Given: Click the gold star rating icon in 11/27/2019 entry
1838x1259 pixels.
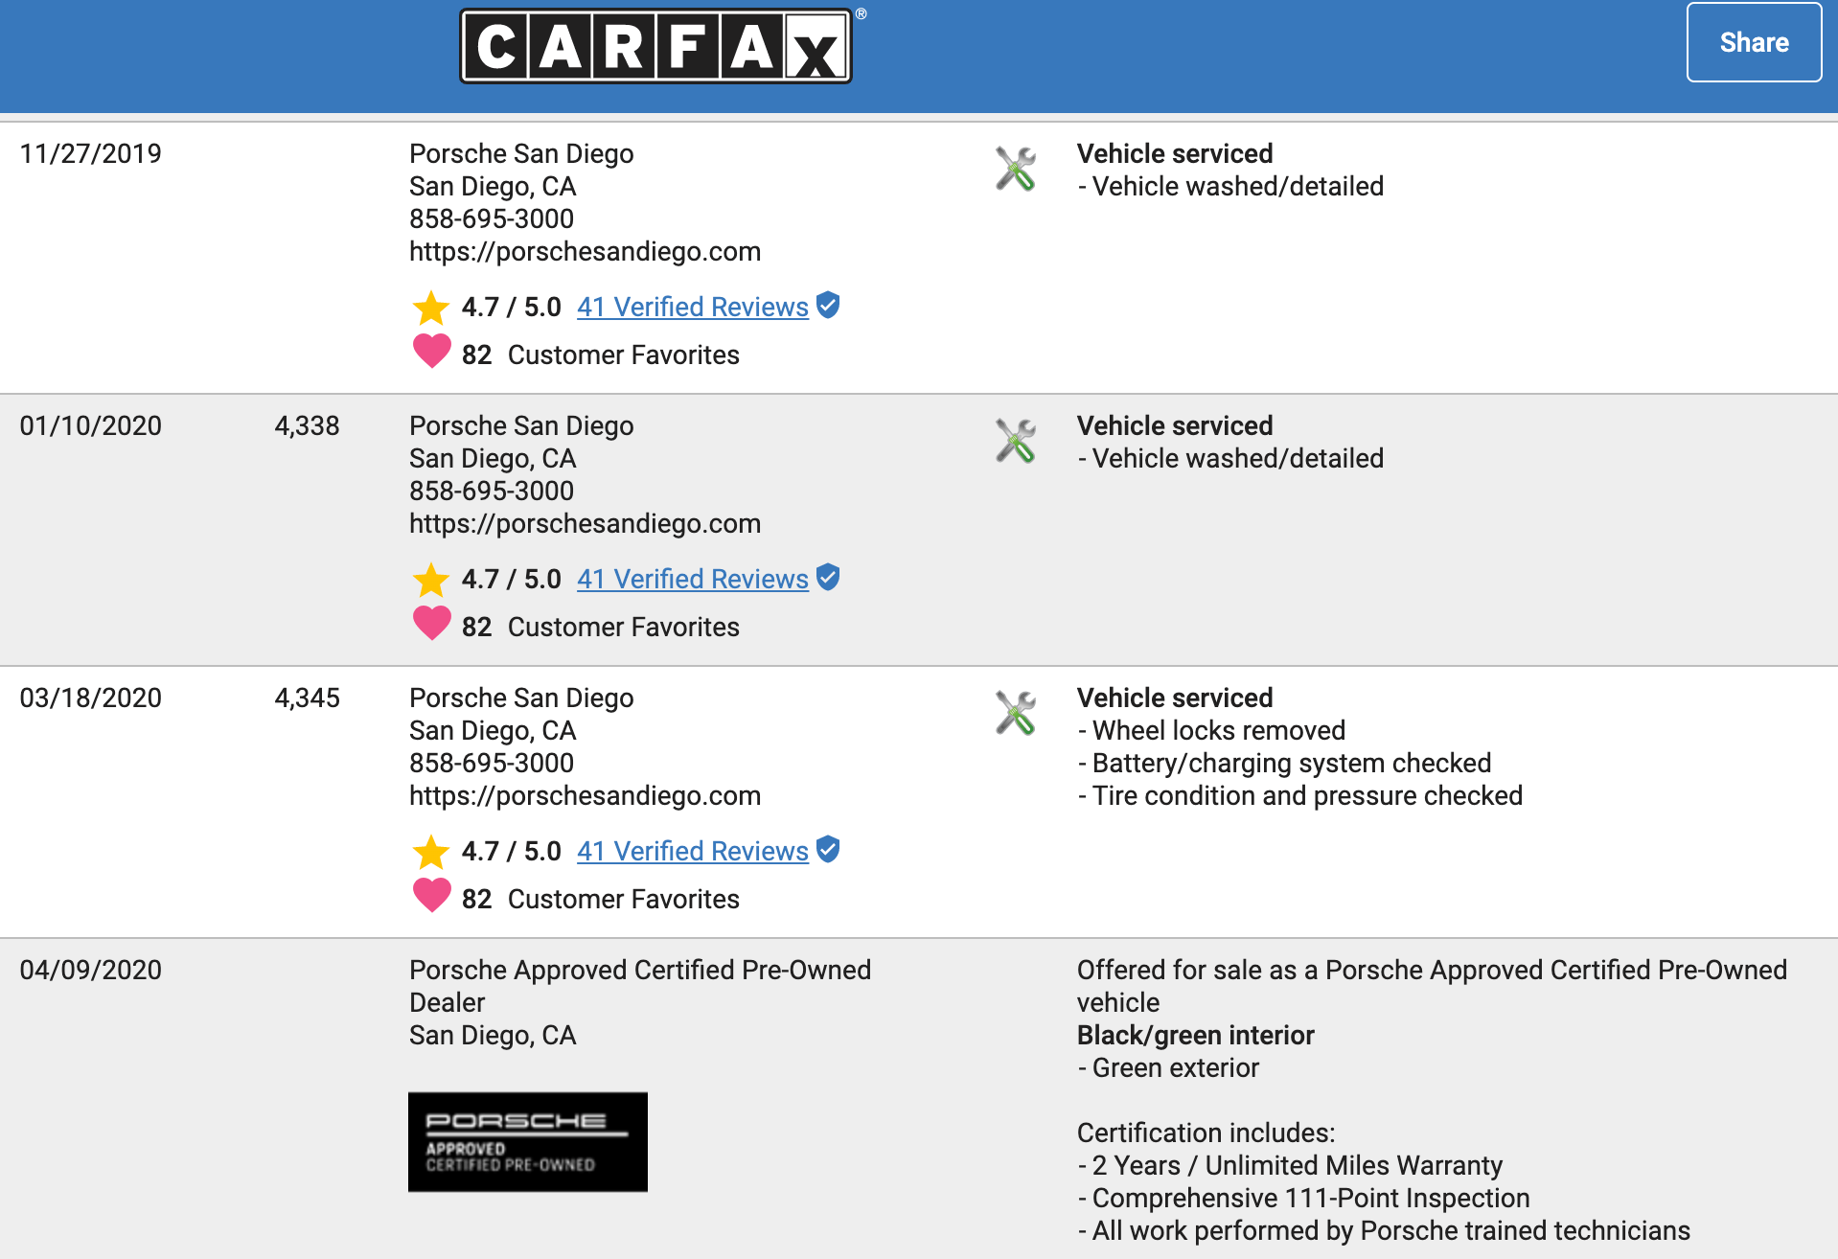Looking at the screenshot, I should coord(431,308).
